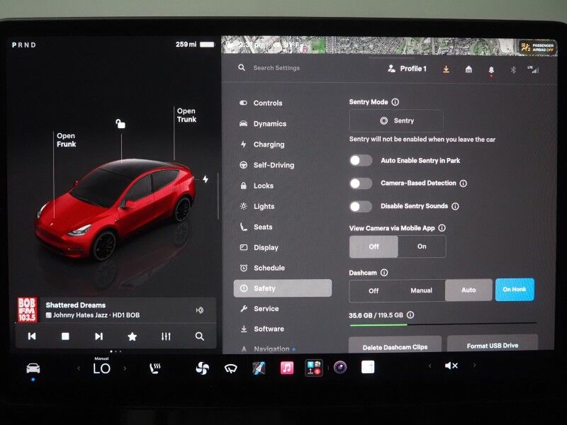Set View Camera via Mobile App to On
The height and width of the screenshot is (425, 567).
(x=422, y=246)
